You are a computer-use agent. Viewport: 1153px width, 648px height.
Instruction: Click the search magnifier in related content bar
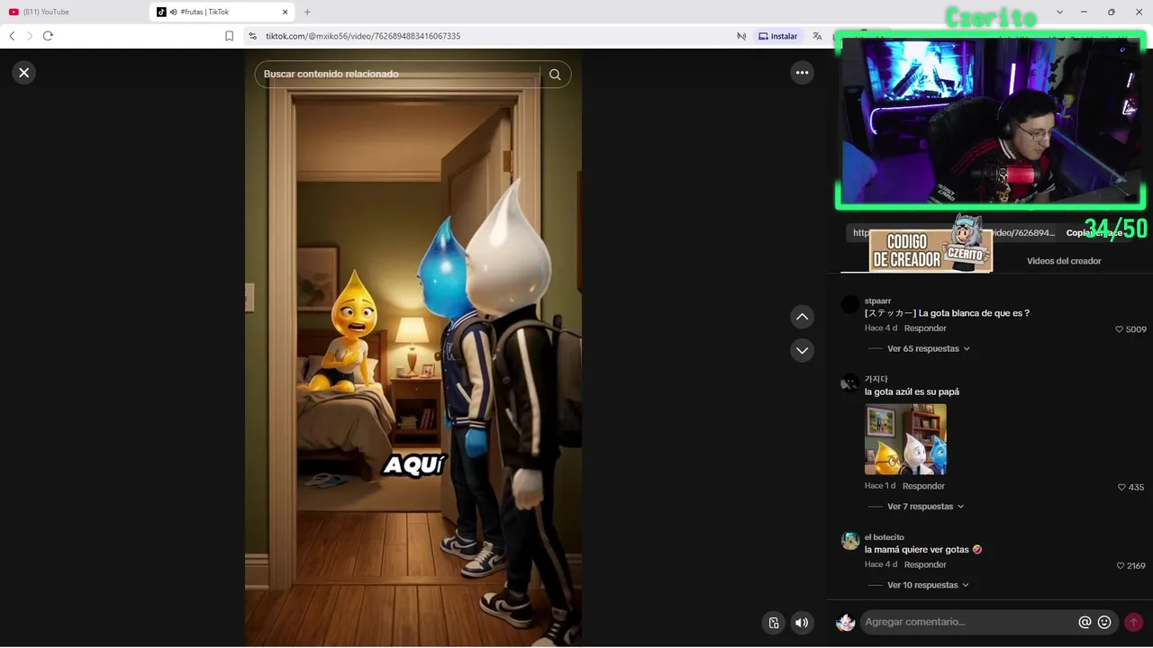(x=555, y=75)
